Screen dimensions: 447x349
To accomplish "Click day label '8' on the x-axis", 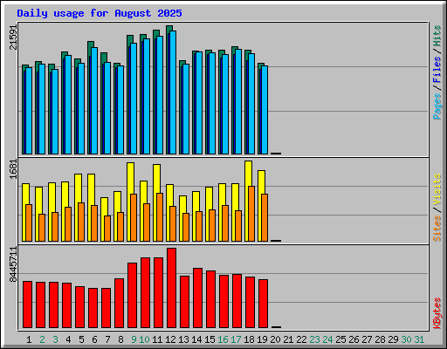I will click(x=120, y=339).
